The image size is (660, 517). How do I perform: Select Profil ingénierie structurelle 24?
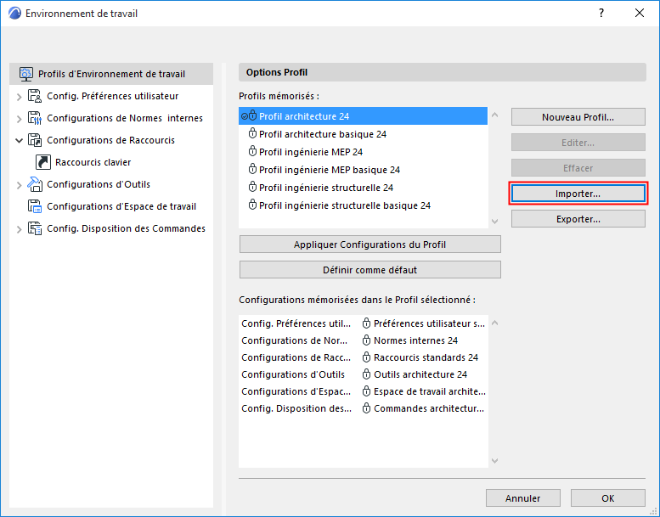click(363, 188)
